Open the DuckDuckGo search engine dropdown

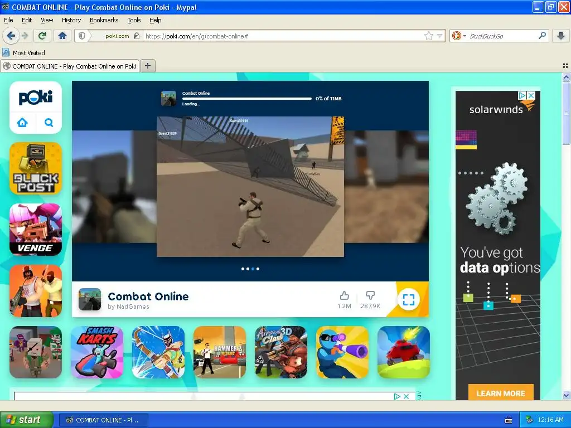(458, 36)
